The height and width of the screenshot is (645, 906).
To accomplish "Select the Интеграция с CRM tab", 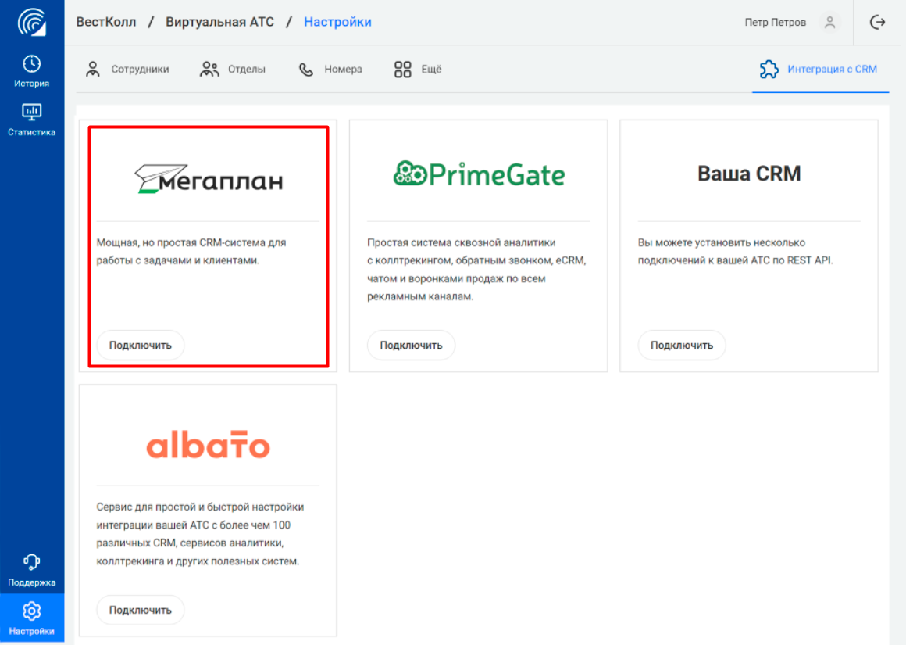I will (x=819, y=70).
